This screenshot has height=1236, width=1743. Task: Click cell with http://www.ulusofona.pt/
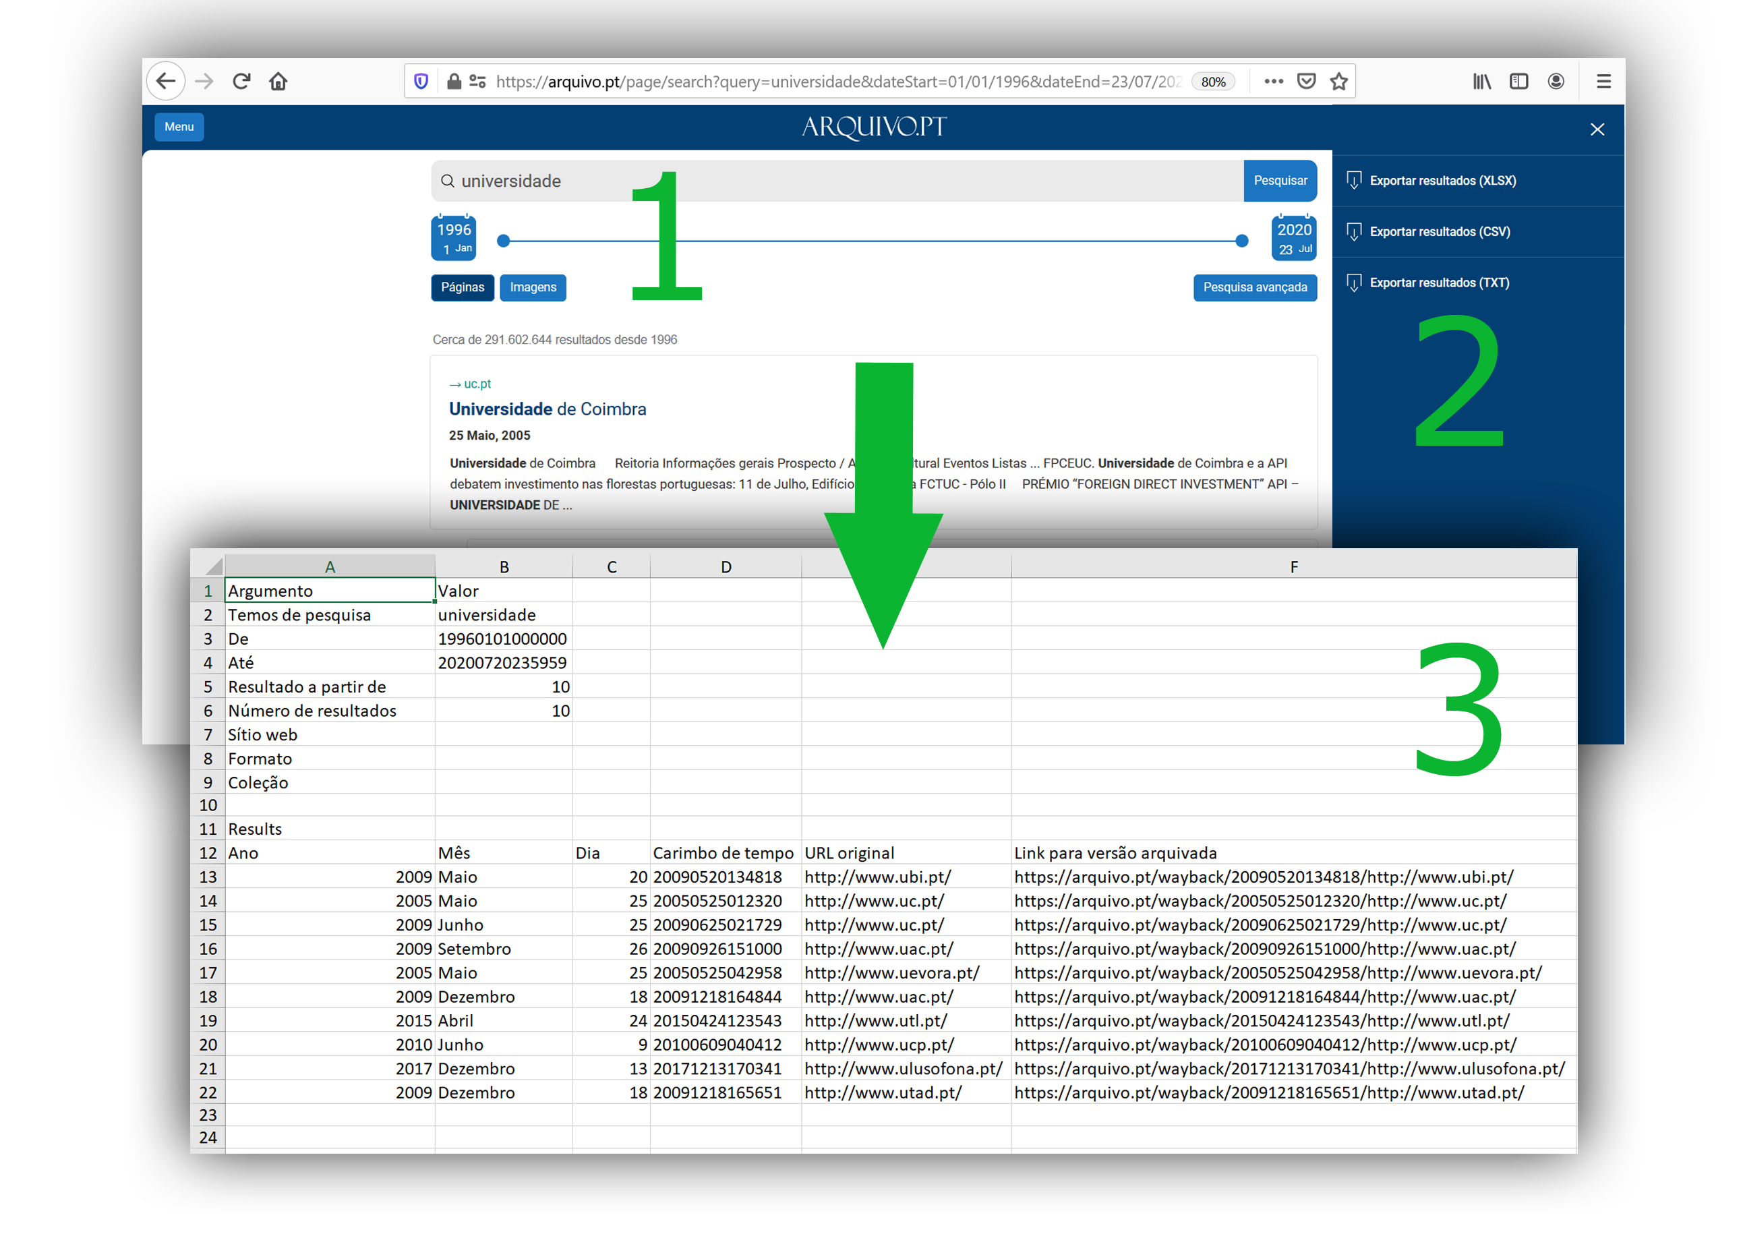(x=906, y=1069)
